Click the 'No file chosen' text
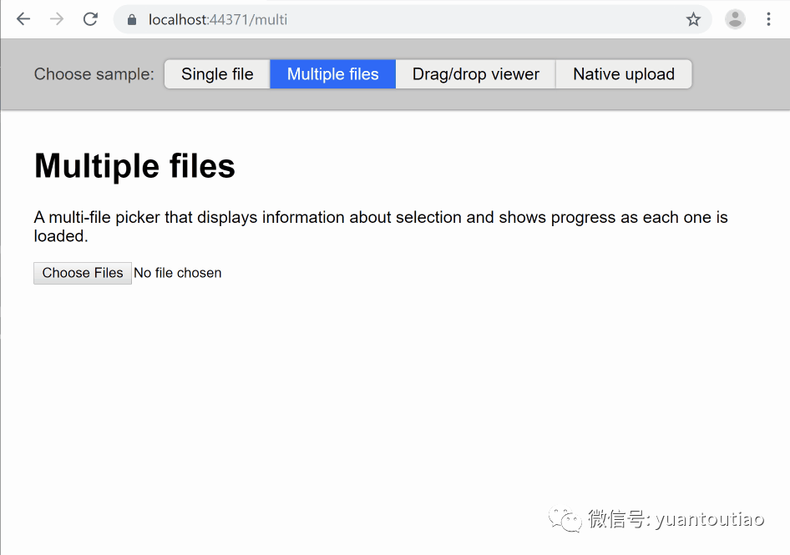This screenshot has width=790, height=555. click(177, 273)
